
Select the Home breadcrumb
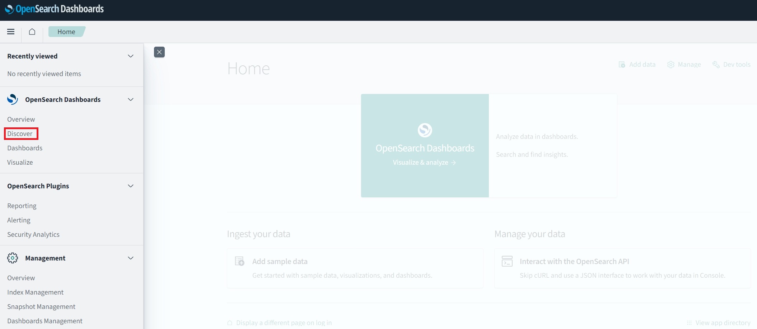coord(66,32)
